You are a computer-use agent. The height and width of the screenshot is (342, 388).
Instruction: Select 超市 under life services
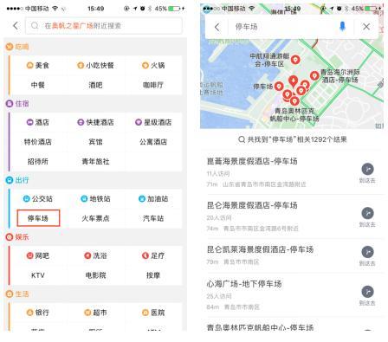(x=95, y=313)
